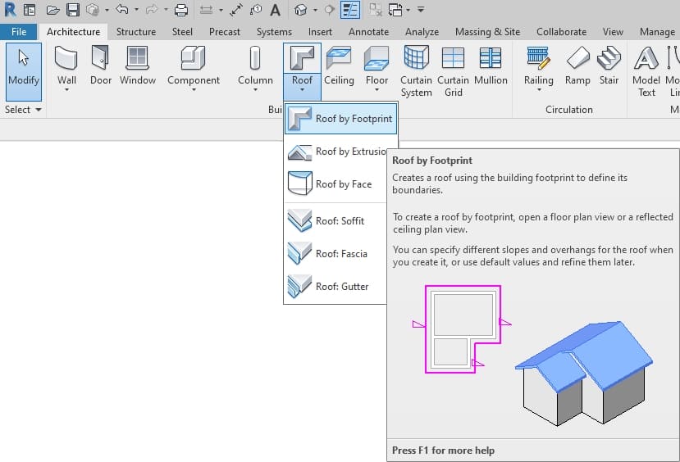The width and height of the screenshot is (680, 462).
Task: Activate the Modify tool
Action: point(24,71)
